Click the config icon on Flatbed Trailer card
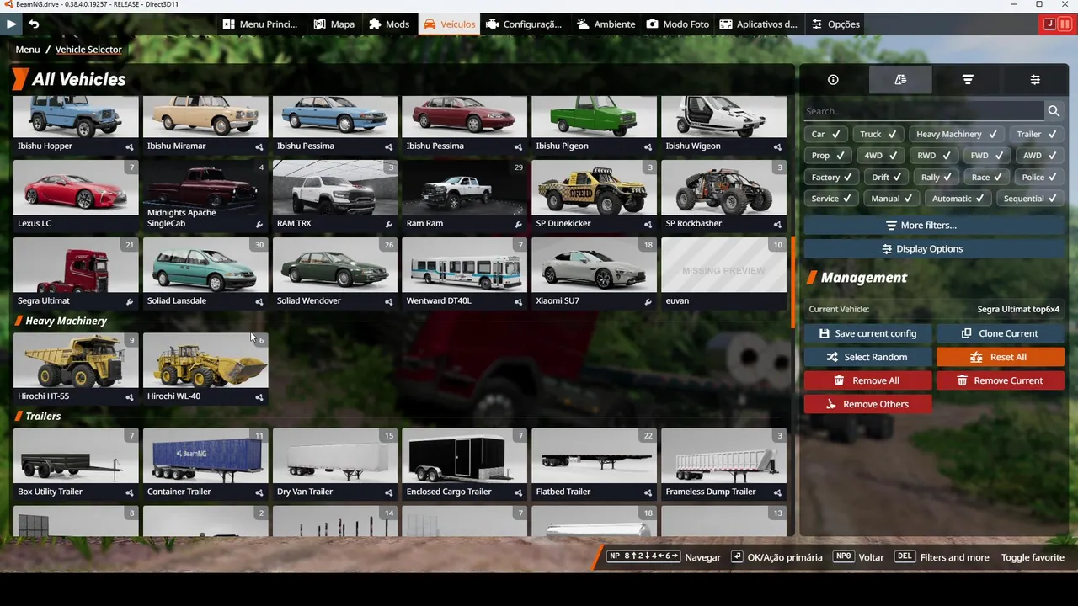 (x=648, y=492)
